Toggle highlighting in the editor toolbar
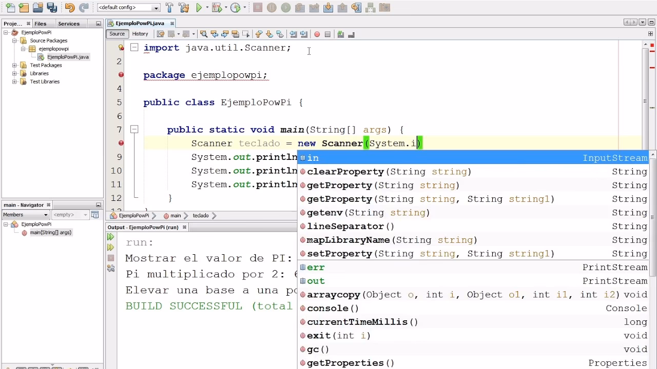This screenshot has width=657, height=369. click(x=235, y=34)
